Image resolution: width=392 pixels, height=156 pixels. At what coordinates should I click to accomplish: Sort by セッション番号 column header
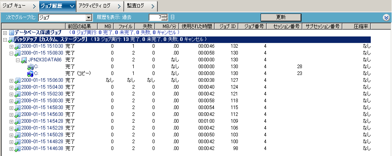pos(285,26)
